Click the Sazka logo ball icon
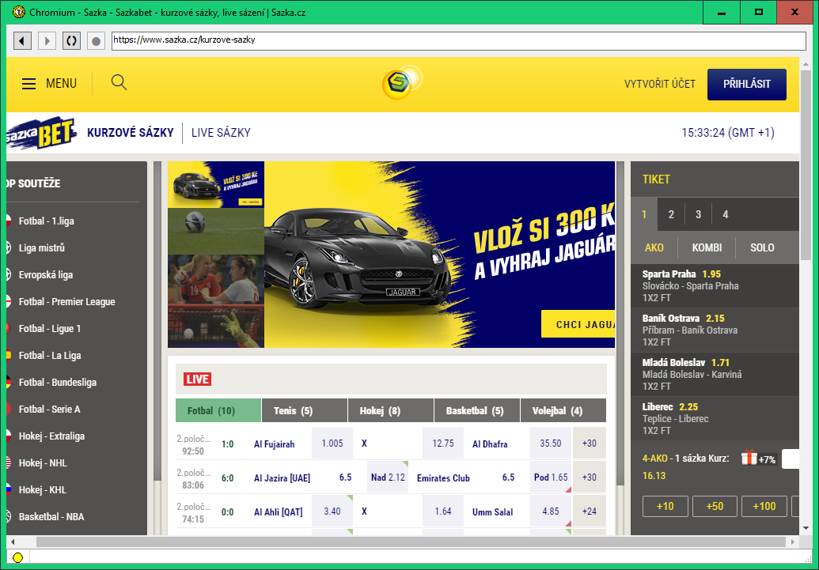Viewport: 819px width, 570px height. click(401, 82)
